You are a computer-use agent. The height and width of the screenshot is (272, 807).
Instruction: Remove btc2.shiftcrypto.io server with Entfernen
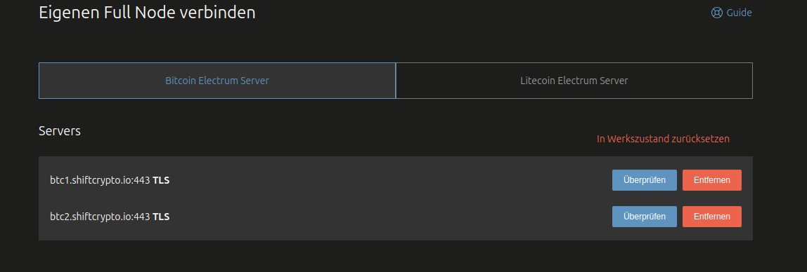point(712,217)
